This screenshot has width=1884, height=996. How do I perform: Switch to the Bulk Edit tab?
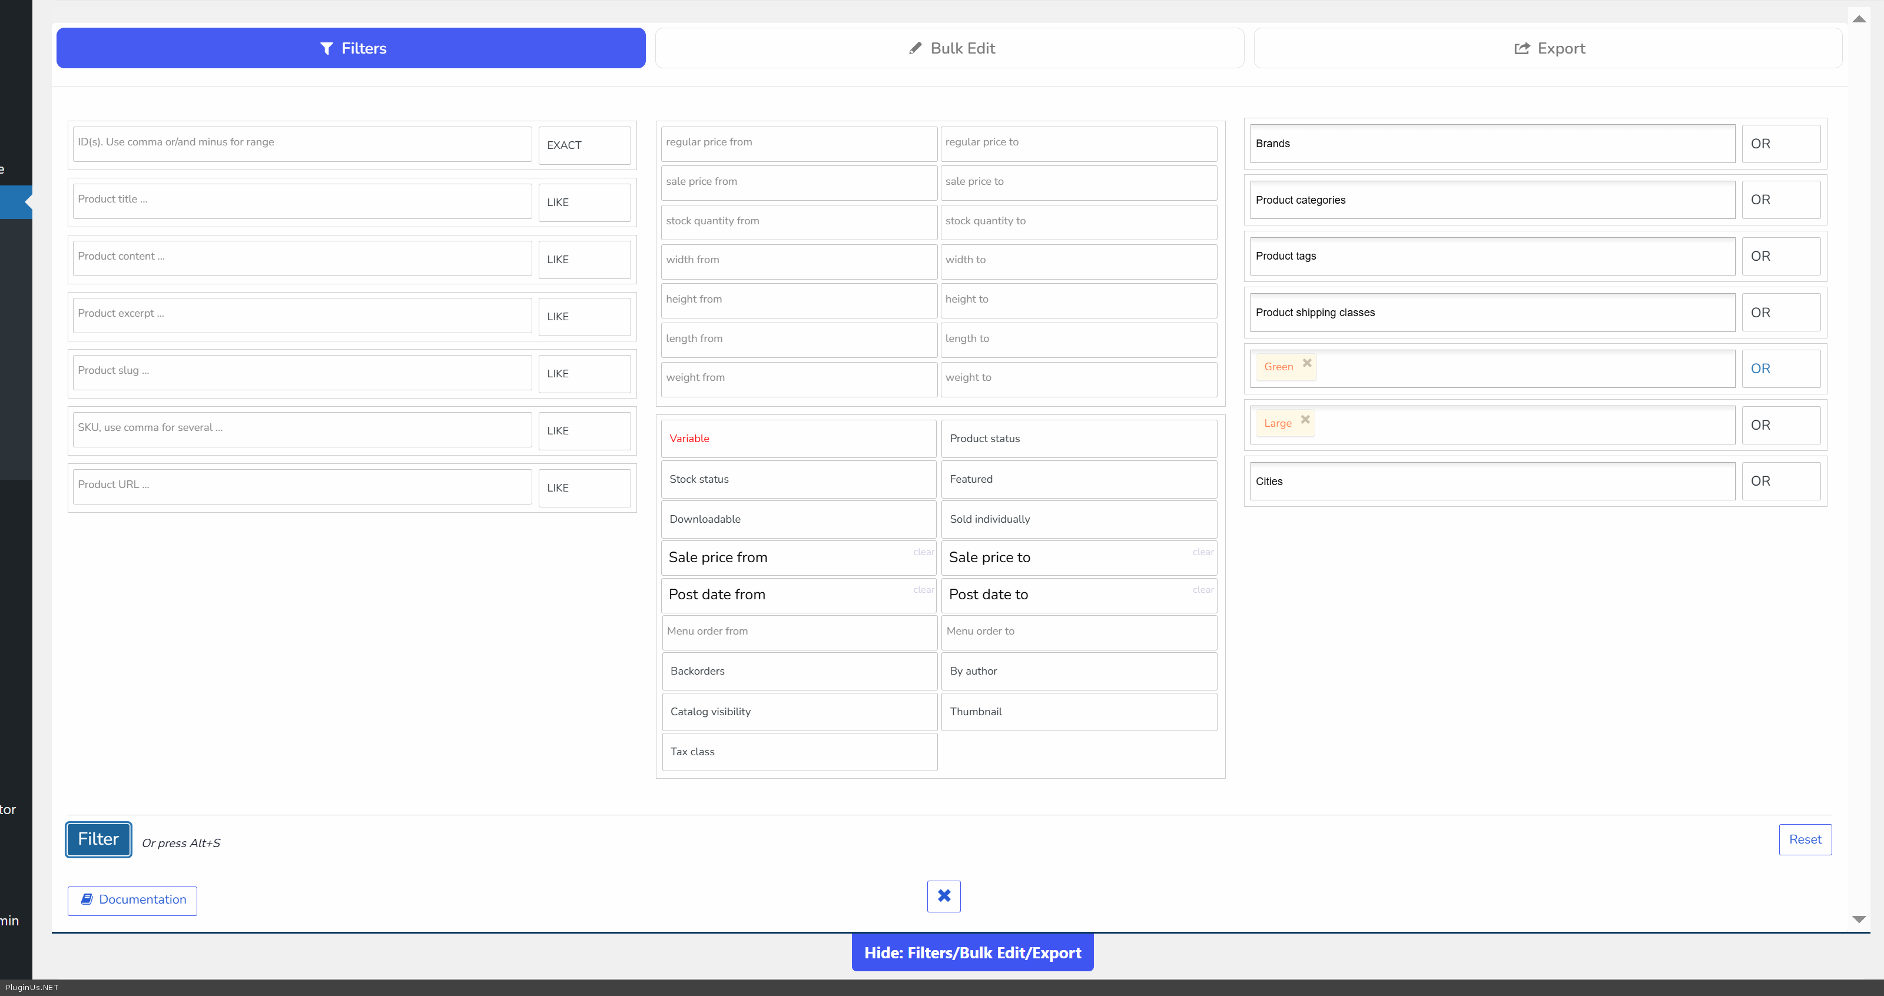click(949, 48)
